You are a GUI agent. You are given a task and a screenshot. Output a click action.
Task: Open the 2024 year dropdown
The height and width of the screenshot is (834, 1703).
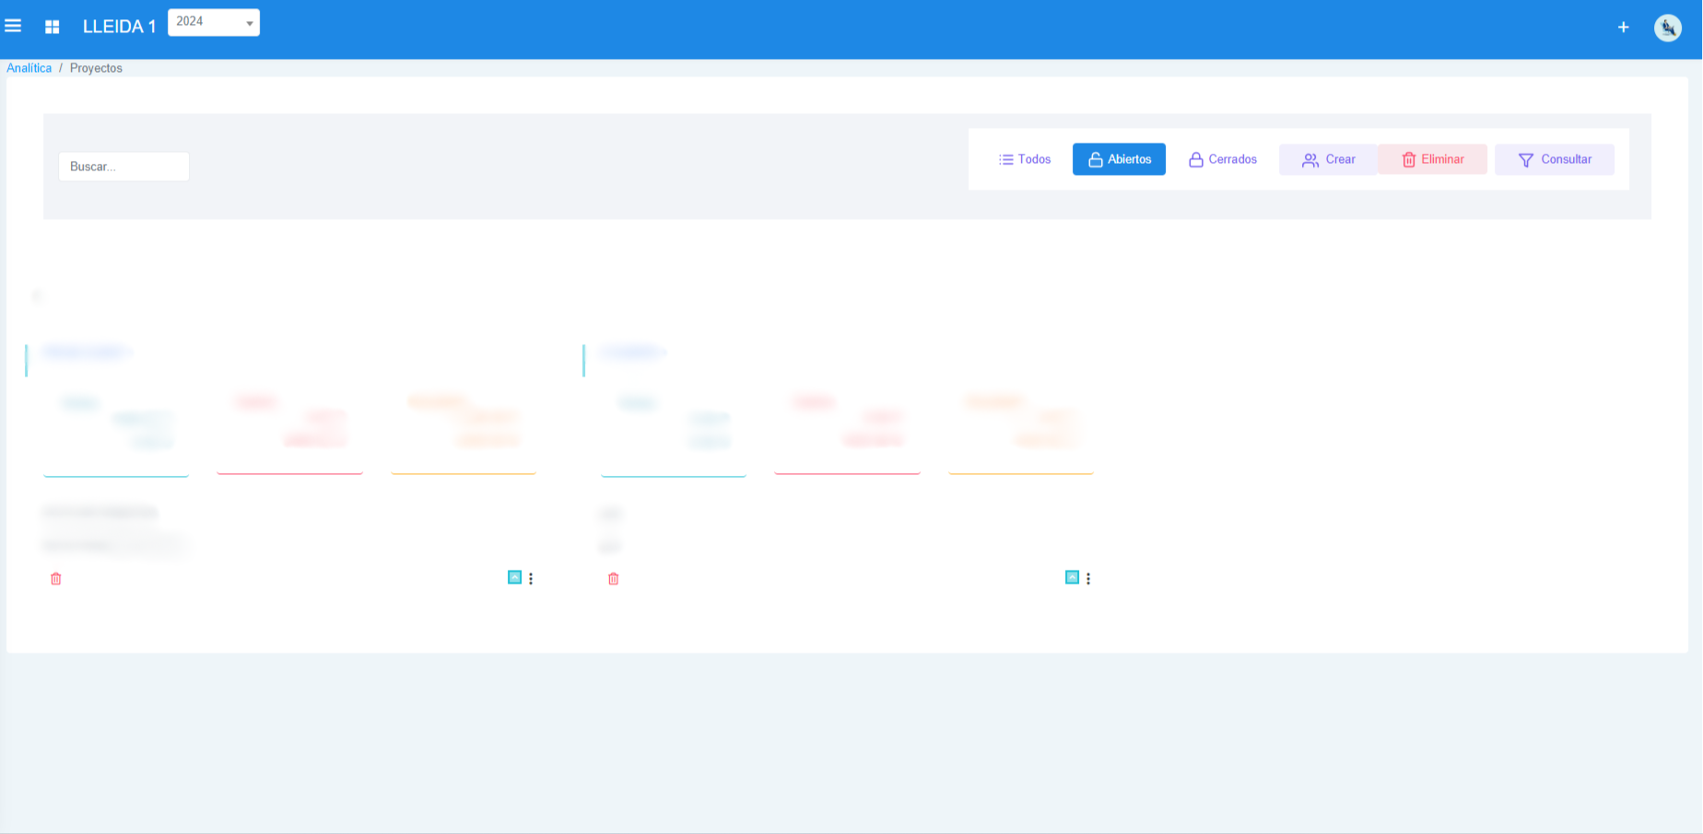tap(214, 22)
